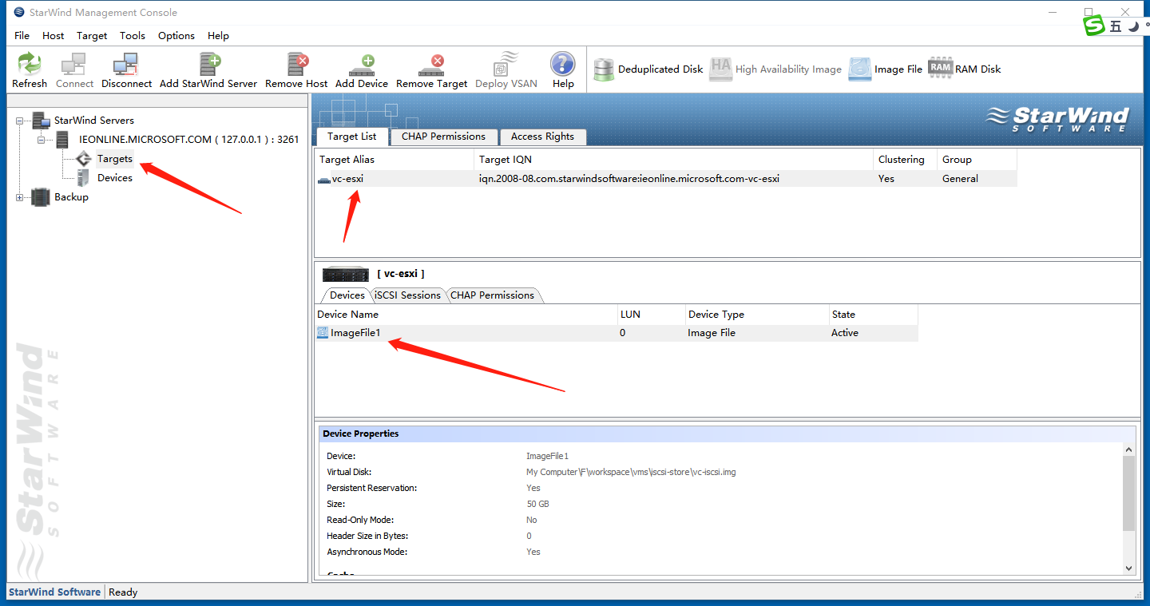1150x606 pixels.
Task: Collapse the StarWind Servers tree node
Action: tap(20, 121)
